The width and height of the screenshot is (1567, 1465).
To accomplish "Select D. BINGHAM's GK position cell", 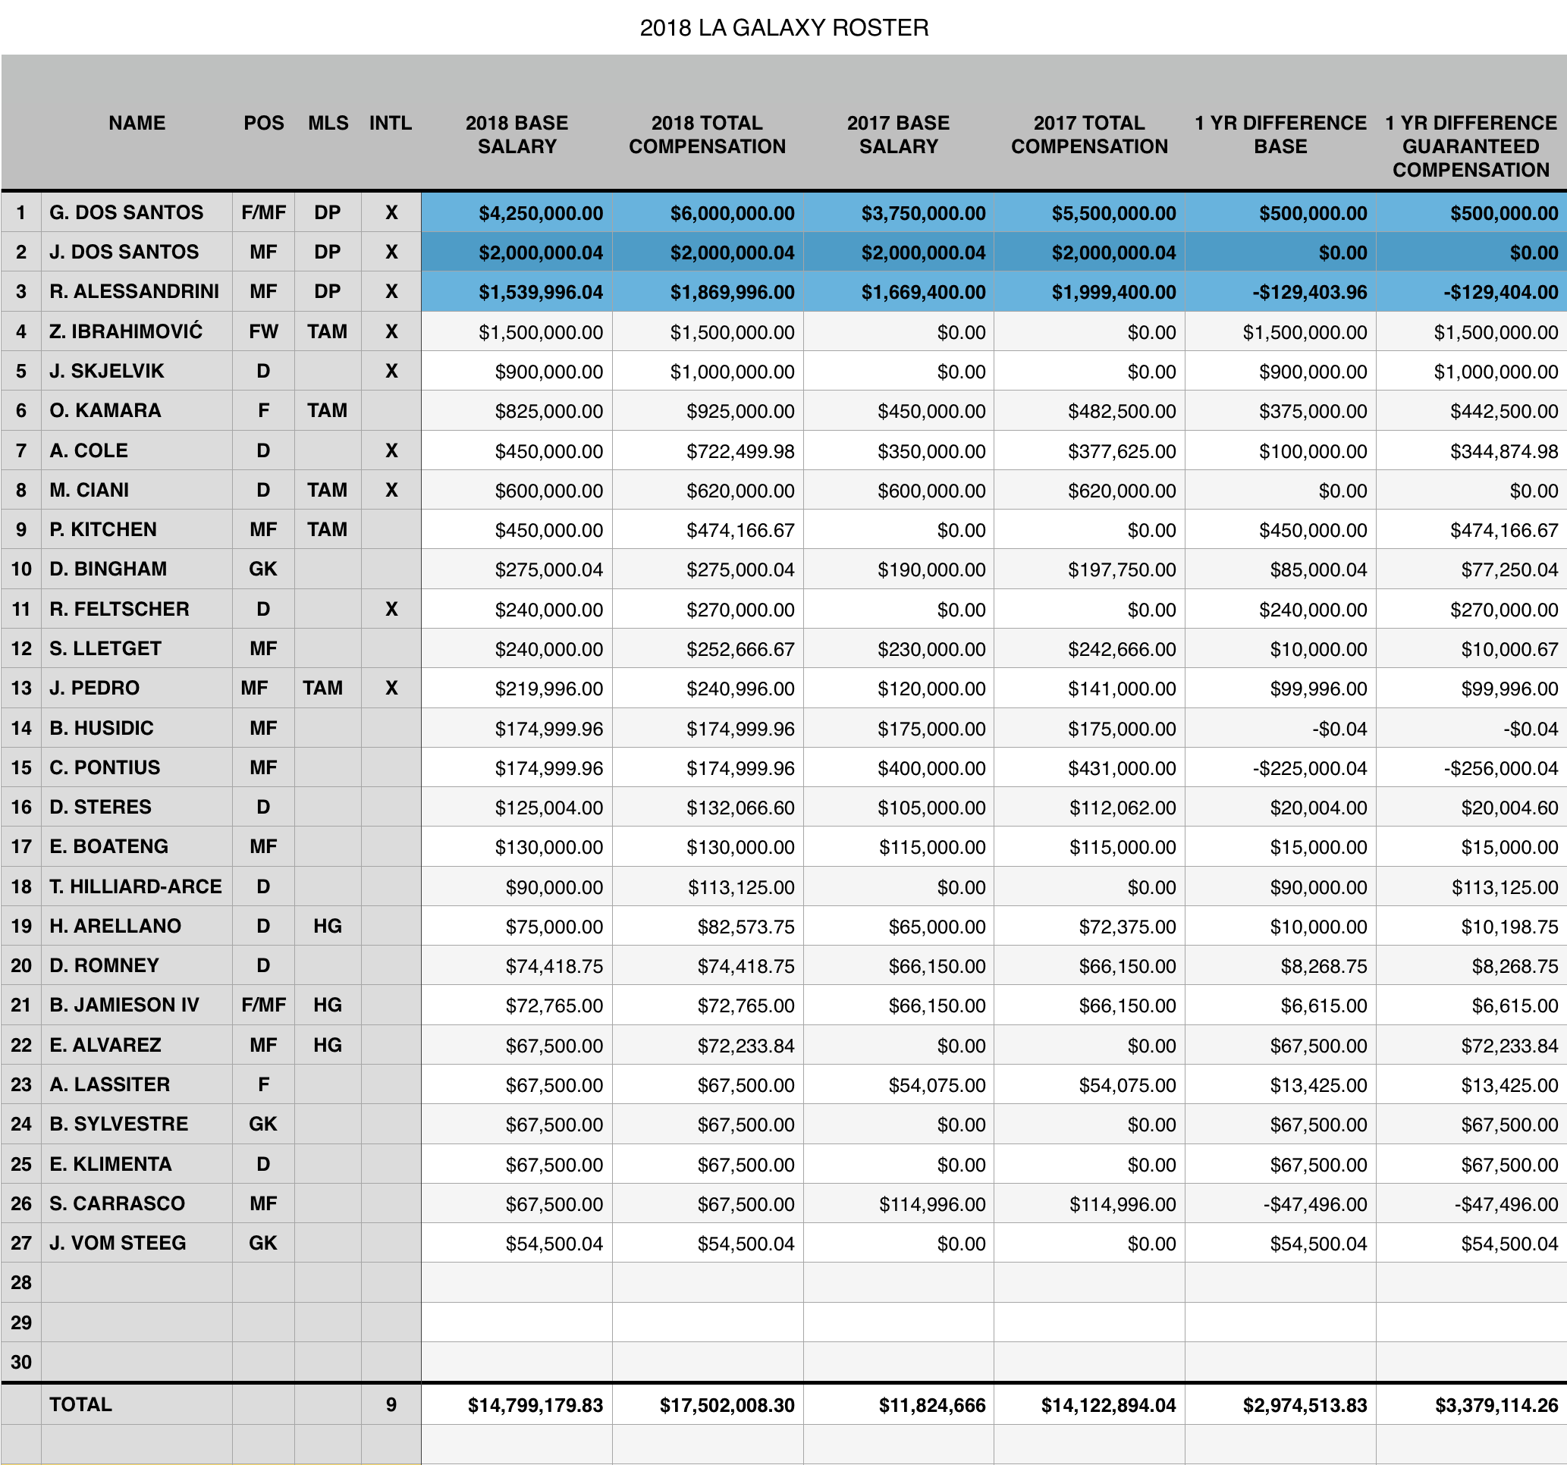I will coord(263,569).
